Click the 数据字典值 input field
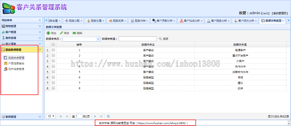The width and height of the screenshot is (291, 126). tap(137, 39)
